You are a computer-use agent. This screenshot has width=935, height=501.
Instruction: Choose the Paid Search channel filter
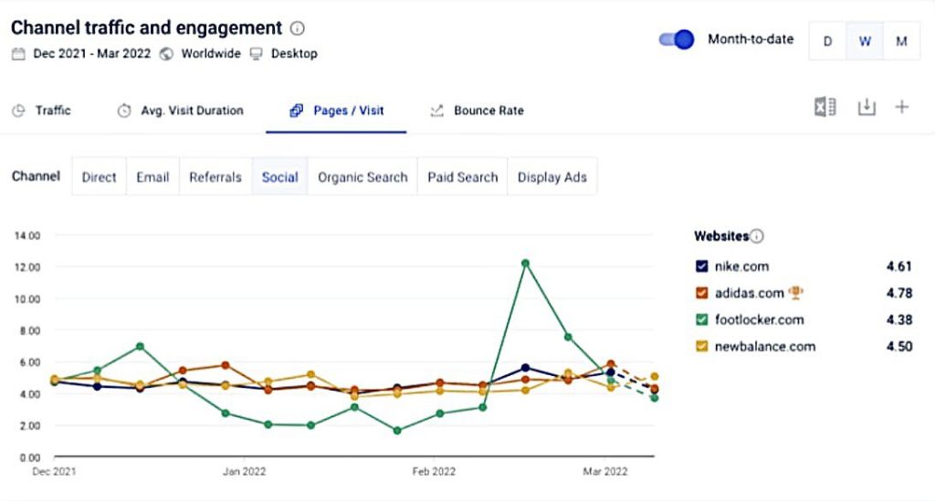463,177
